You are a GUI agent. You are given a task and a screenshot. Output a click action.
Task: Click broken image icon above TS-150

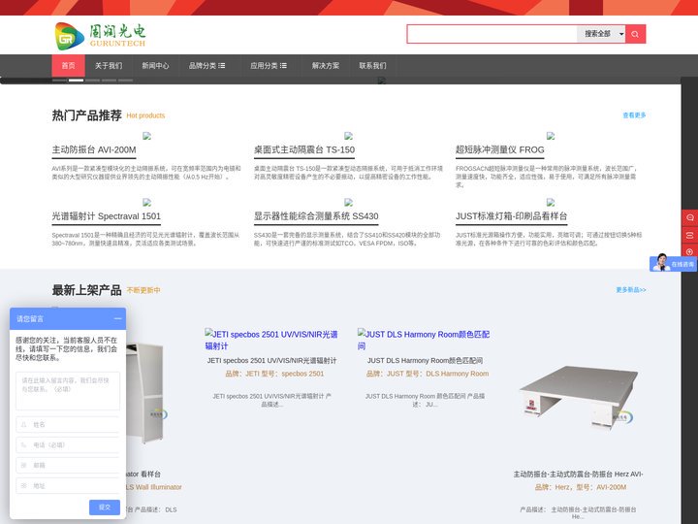tap(349, 136)
